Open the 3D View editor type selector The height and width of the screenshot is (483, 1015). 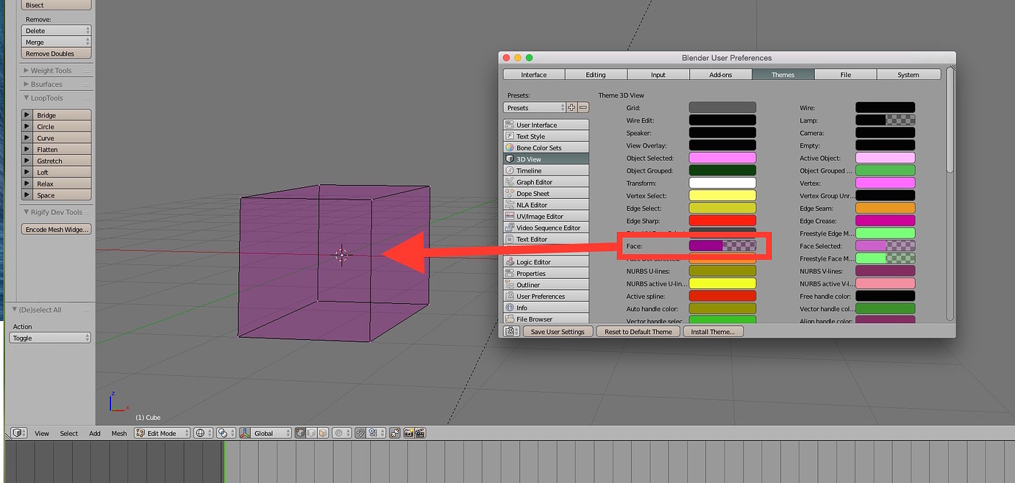[x=19, y=433]
